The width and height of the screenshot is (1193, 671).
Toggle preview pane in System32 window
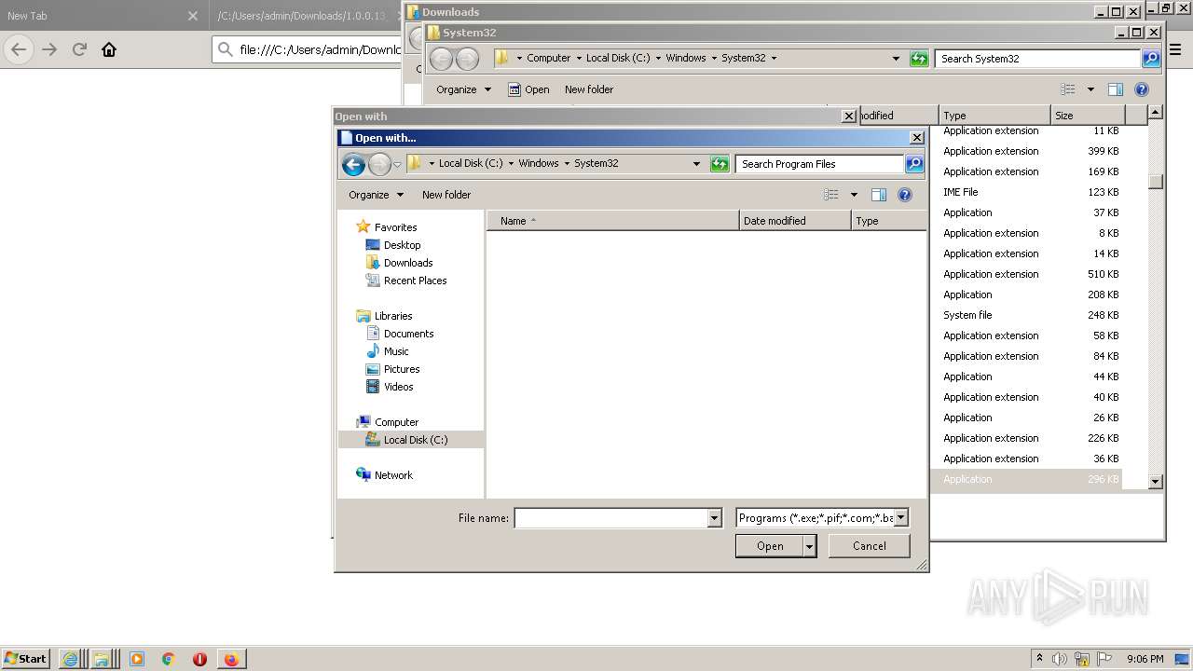pyautogui.click(x=1116, y=89)
